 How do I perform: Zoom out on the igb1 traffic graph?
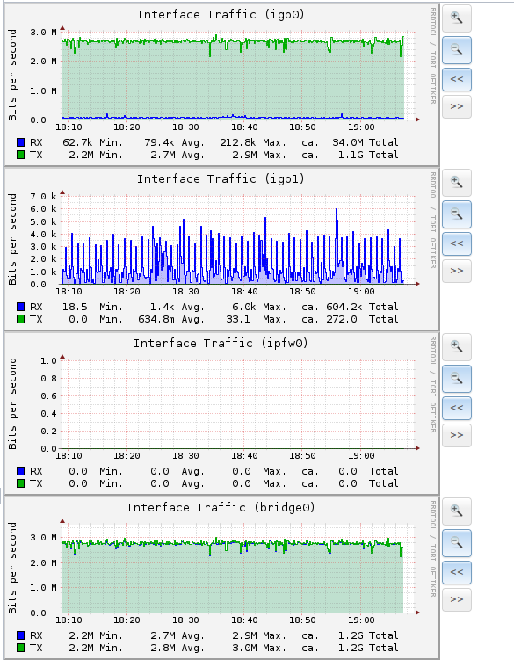coord(457,214)
